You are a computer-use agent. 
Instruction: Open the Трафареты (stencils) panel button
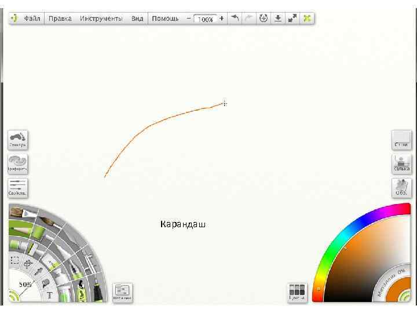[18, 164]
